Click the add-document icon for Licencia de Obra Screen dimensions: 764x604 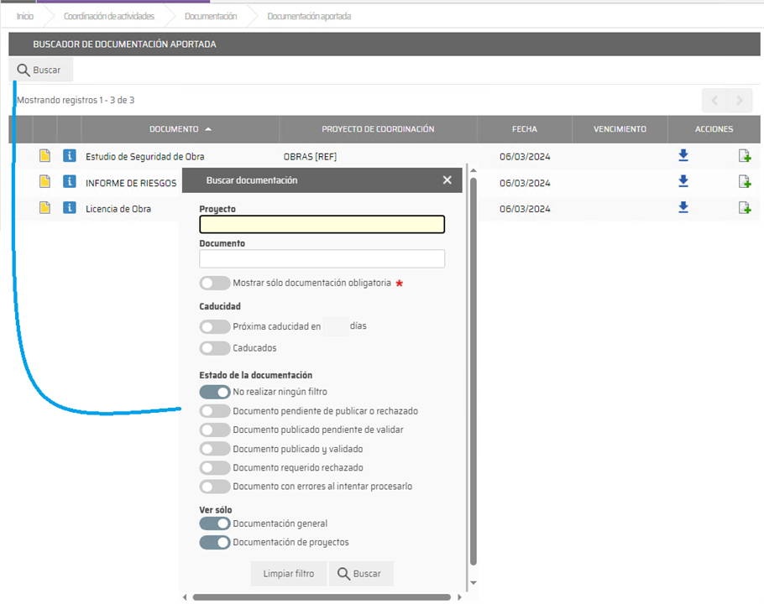(x=744, y=207)
